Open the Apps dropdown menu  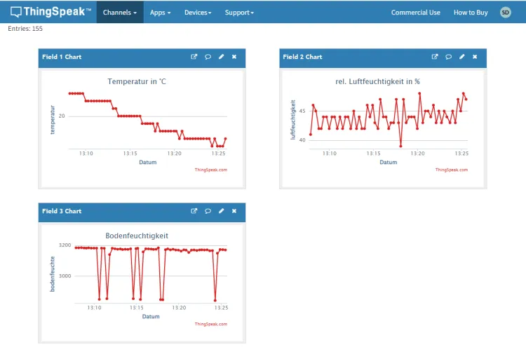click(x=160, y=13)
